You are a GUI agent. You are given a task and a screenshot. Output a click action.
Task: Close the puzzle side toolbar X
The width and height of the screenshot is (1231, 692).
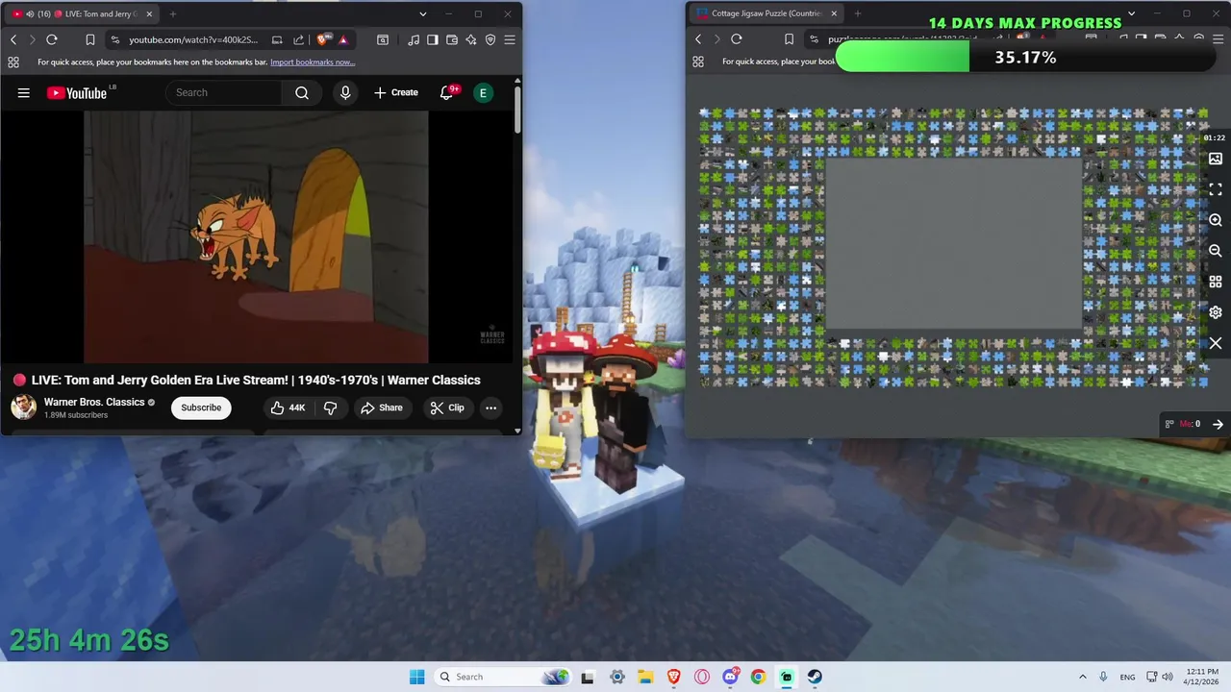tap(1216, 343)
